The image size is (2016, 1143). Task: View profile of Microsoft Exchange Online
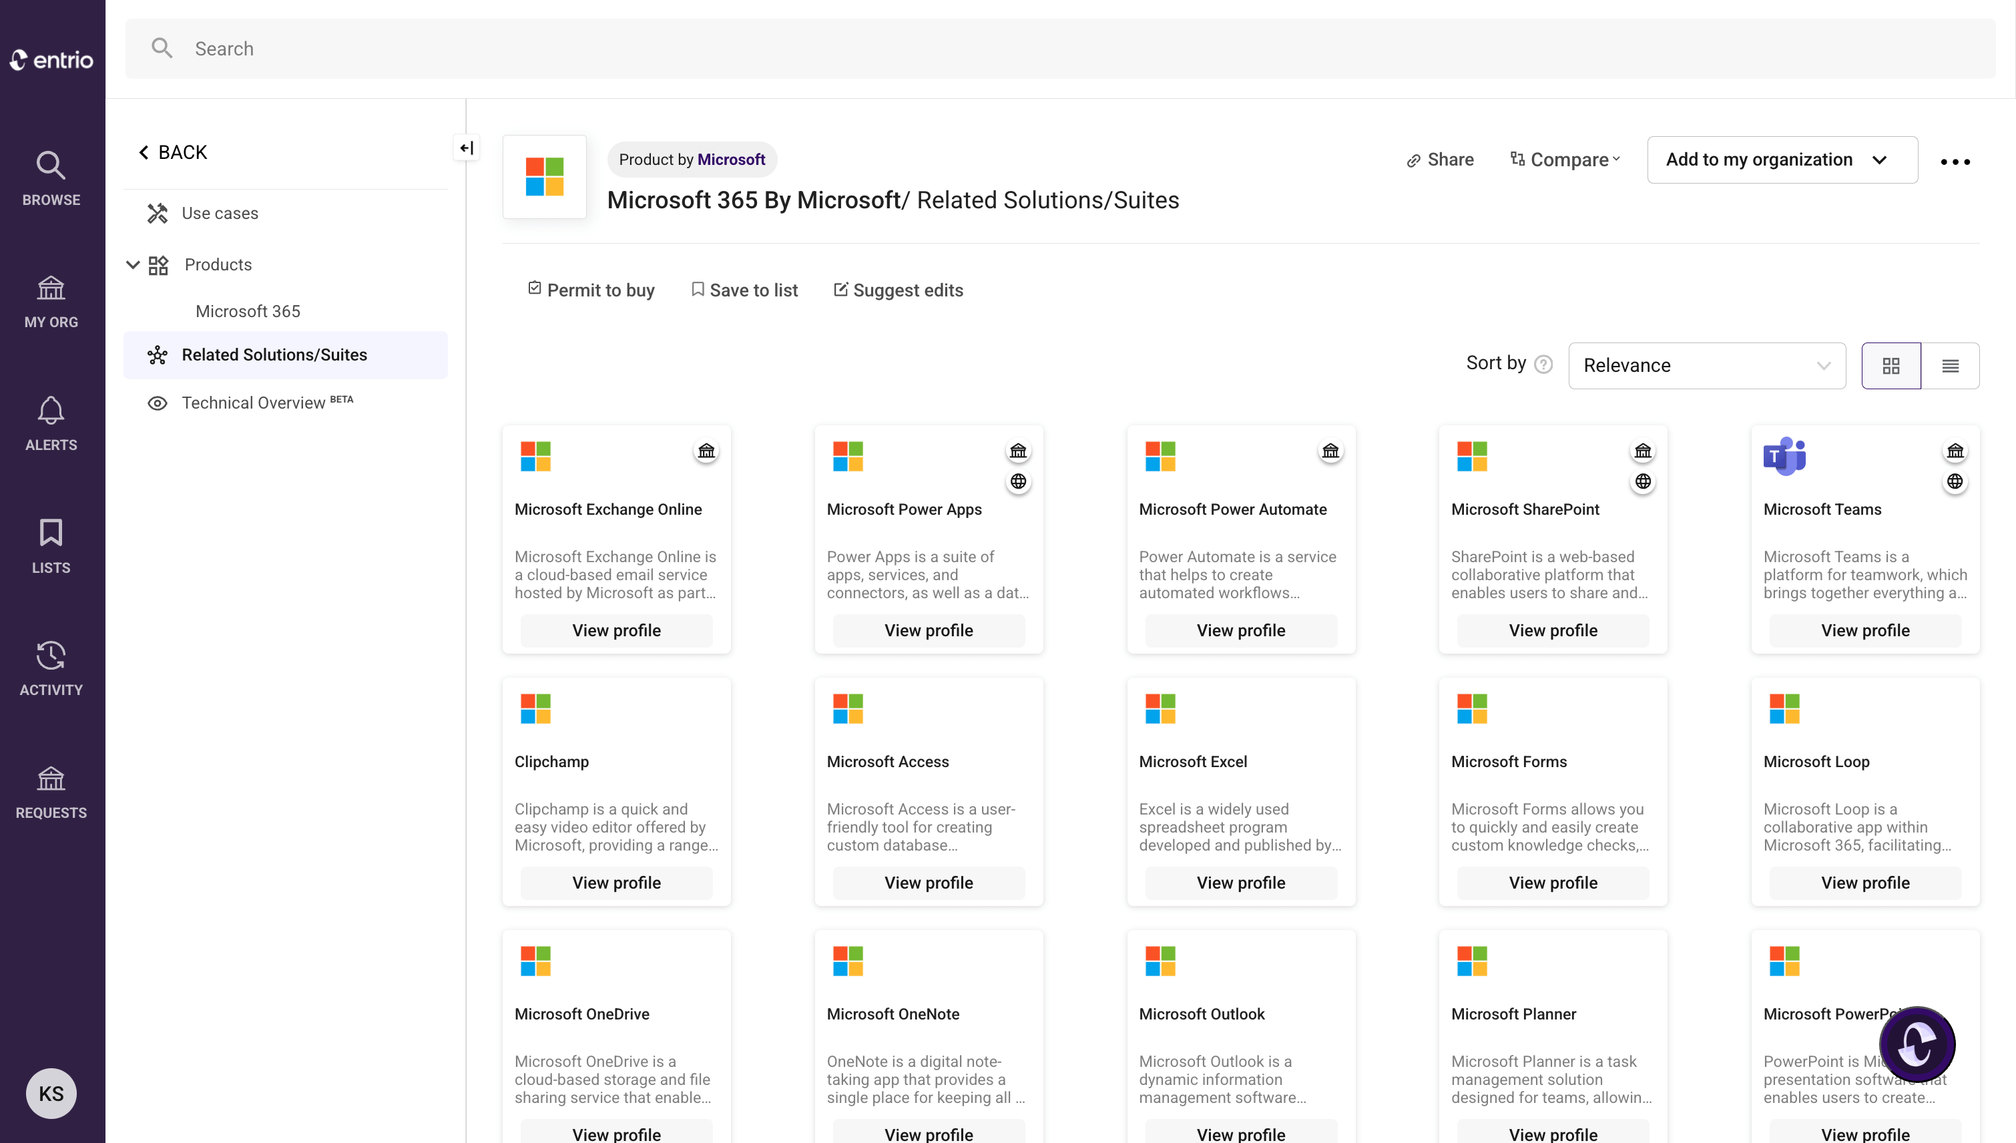tap(616, 630)
